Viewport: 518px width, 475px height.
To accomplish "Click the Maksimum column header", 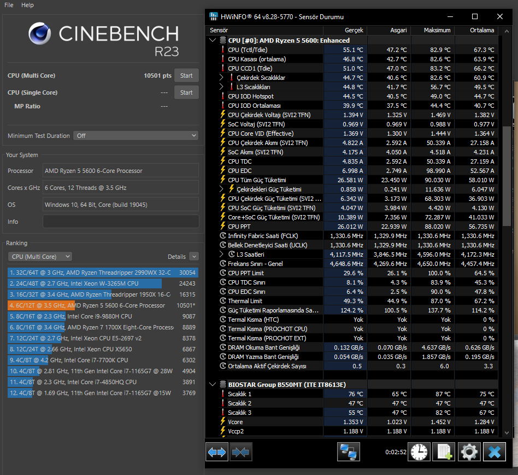I will [x=433, y=30].
